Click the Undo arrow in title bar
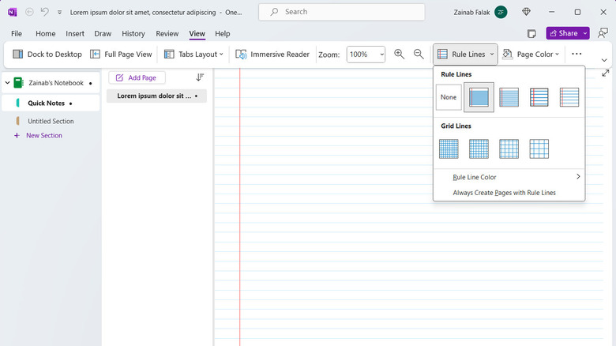This screenshot has height=346, width=616. (x=45, y=12)
